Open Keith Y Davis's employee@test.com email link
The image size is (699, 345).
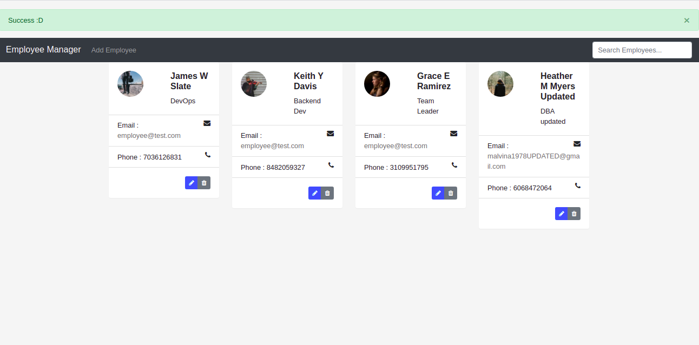[x=272, y=146]
